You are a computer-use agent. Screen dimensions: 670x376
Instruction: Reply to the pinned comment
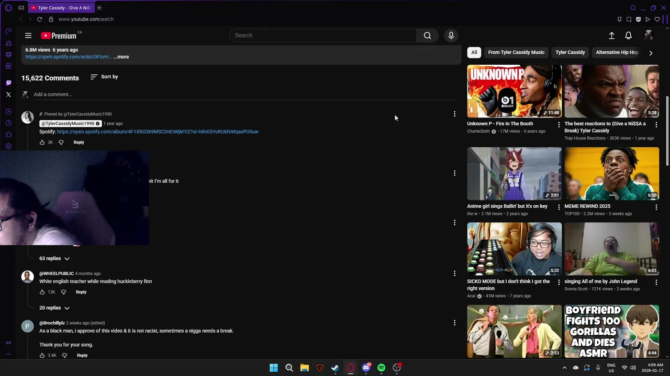pyautogui.click(x=79, y=143)
